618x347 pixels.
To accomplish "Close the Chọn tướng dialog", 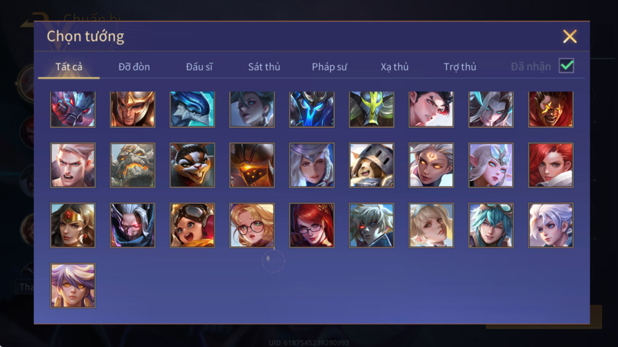I will [x=570, y=37].
